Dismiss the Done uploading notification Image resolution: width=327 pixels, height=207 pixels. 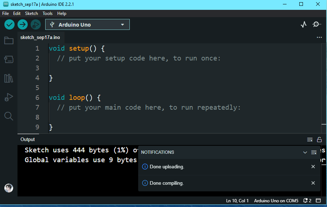point(313,167)
